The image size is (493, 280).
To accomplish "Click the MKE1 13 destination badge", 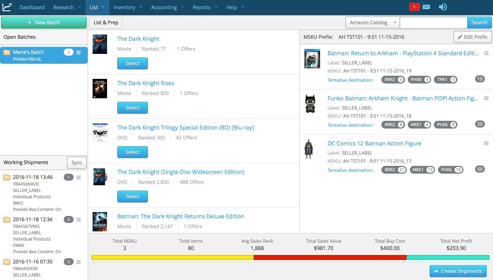I will coord(422,170).
